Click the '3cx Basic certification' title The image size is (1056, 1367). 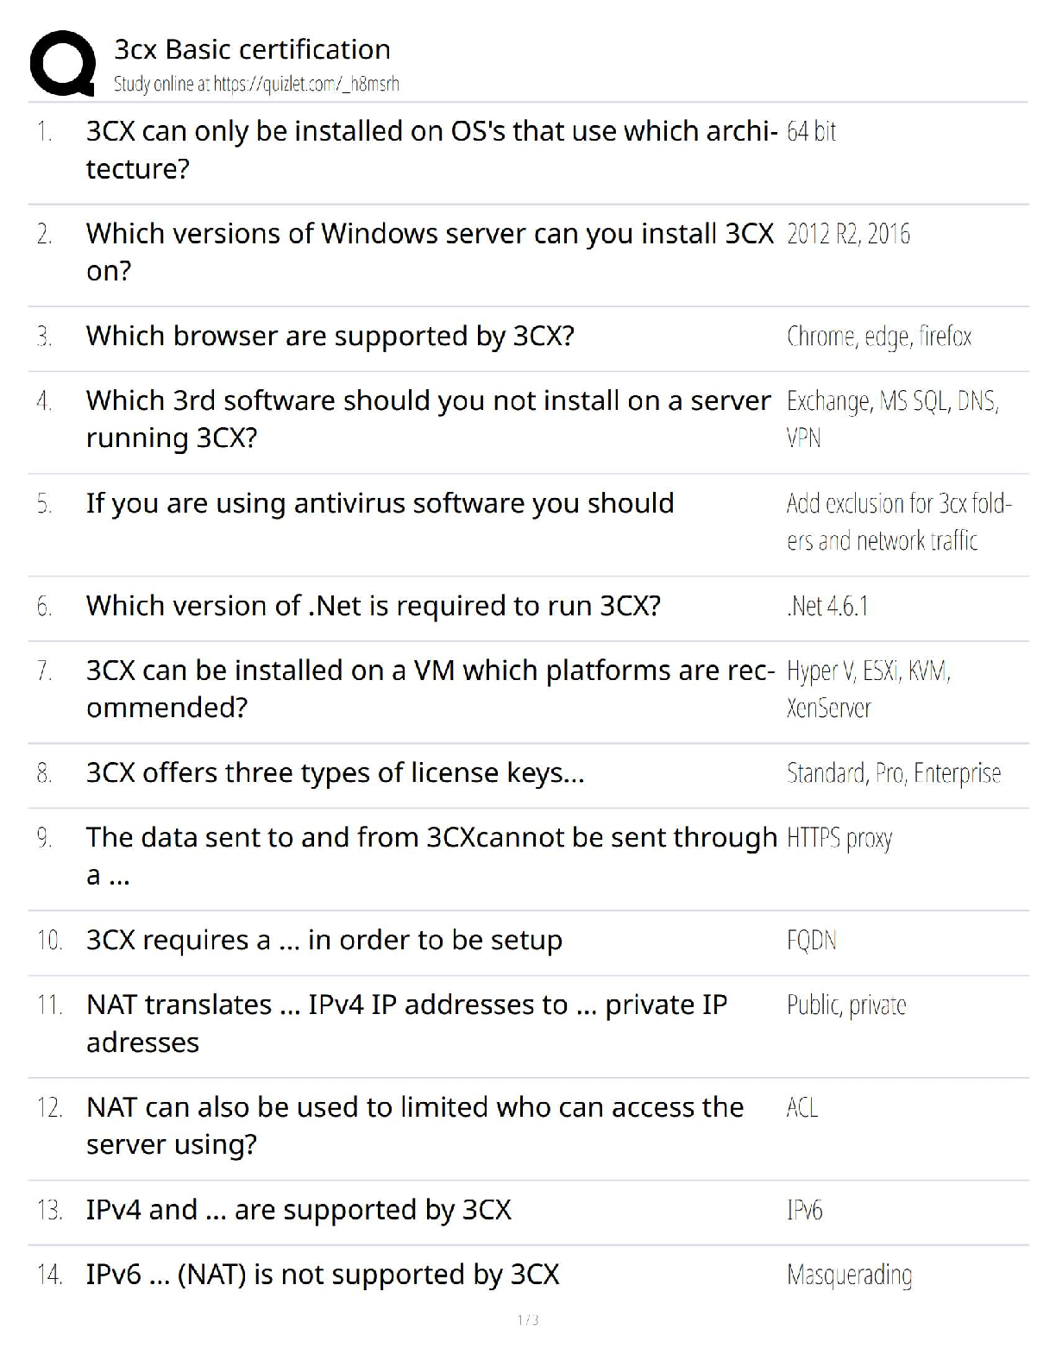(x=252, y=49)
